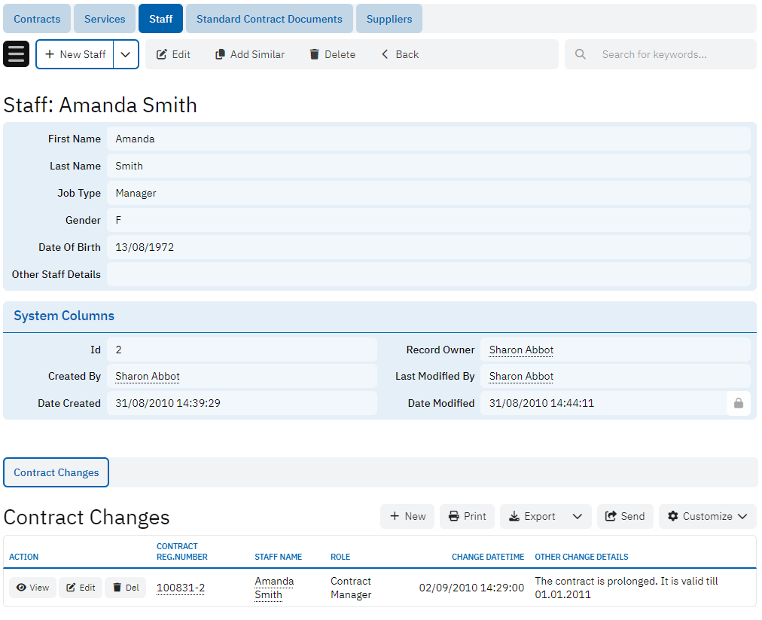Send the Contract Changes list

coord(625,516)
